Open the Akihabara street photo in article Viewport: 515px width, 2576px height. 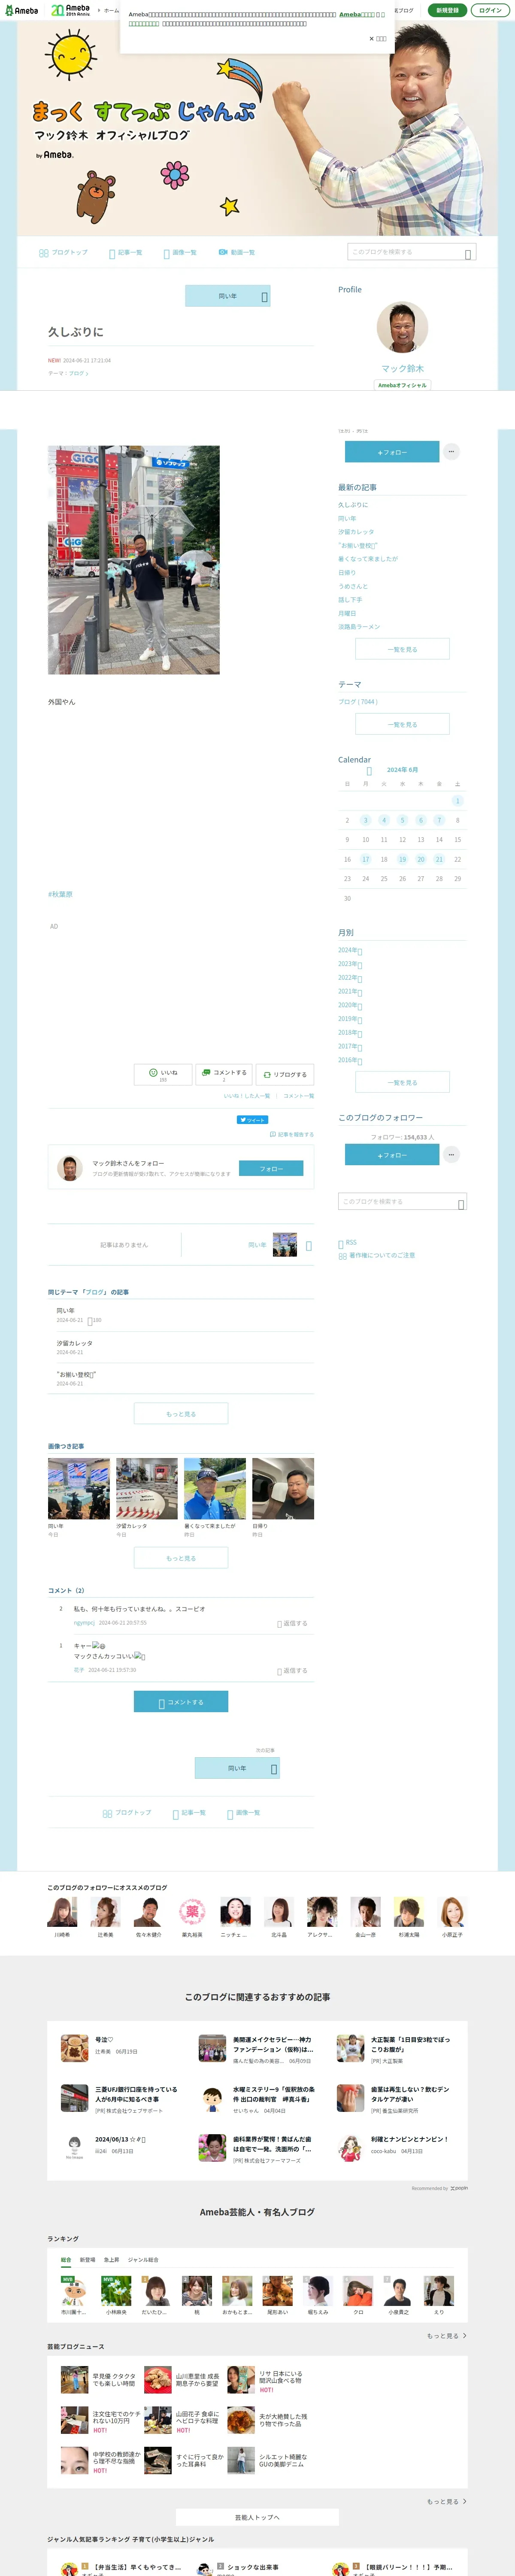coord(134,560)
